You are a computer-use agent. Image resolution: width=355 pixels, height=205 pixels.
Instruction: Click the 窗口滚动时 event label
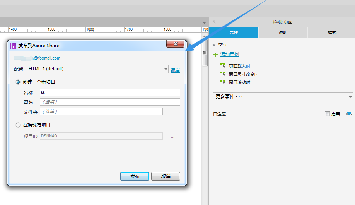click(239, 82)
